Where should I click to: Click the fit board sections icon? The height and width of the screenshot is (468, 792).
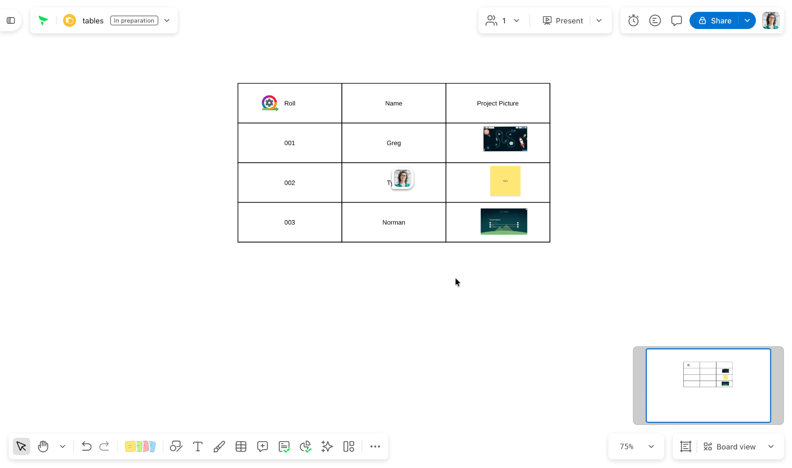686,446
